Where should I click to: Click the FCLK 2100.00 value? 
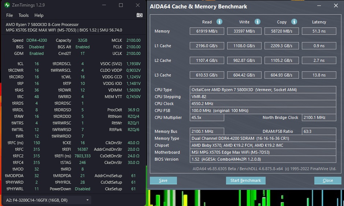(x=133, y=47)
